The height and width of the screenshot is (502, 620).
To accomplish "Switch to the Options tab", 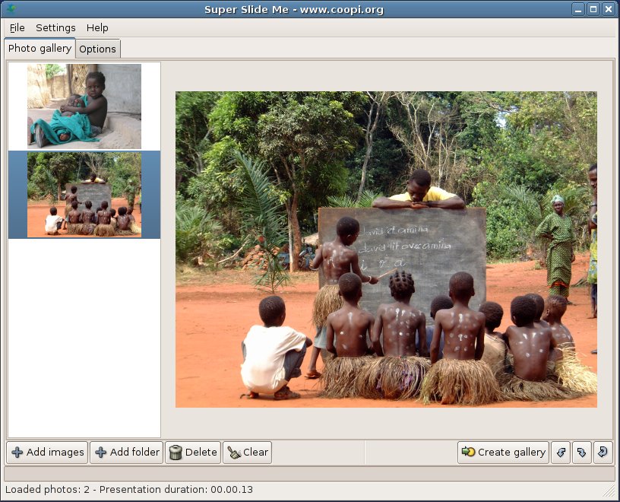I will click(x=98, y=49).
